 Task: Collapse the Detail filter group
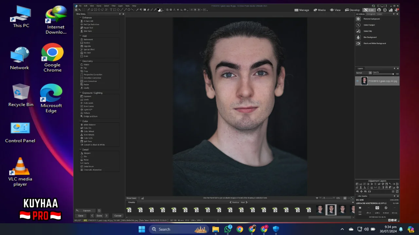coord(81,149)
